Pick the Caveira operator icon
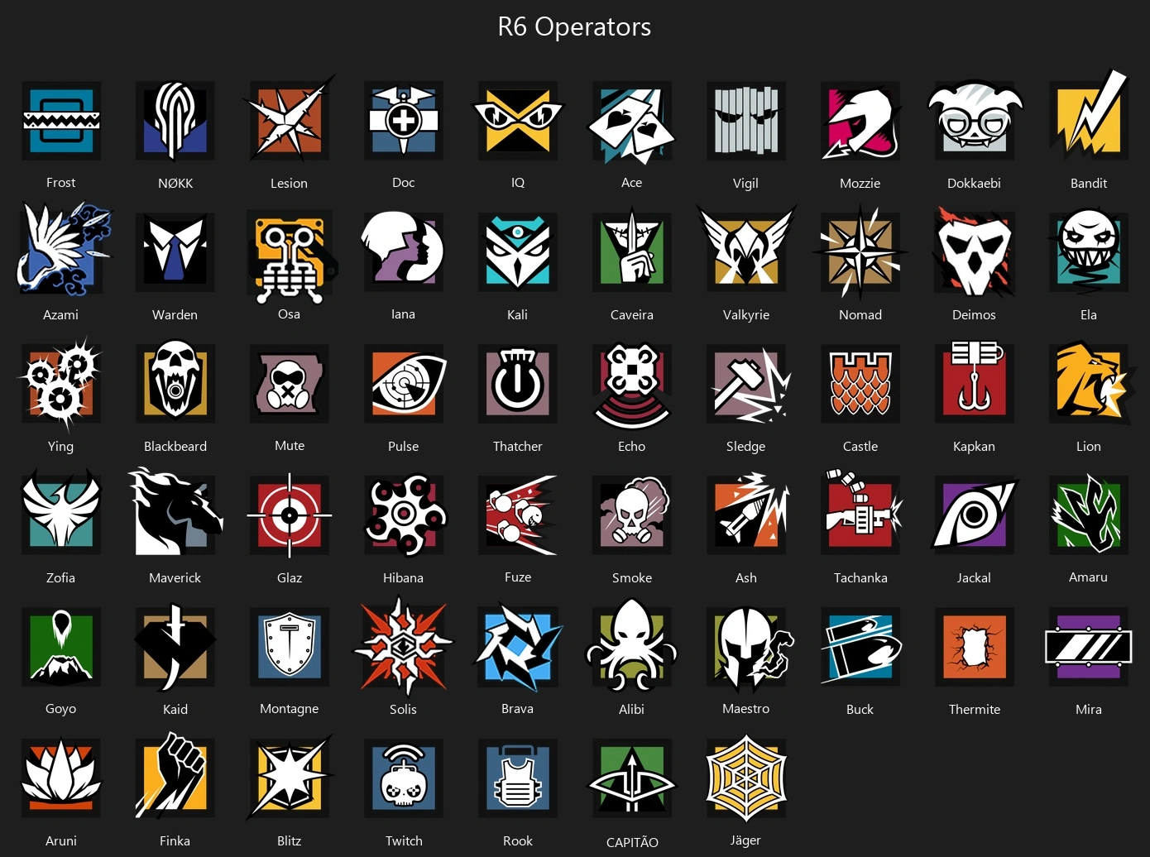This screenshot has height=857, width=1150. click(x=632, y=251)
